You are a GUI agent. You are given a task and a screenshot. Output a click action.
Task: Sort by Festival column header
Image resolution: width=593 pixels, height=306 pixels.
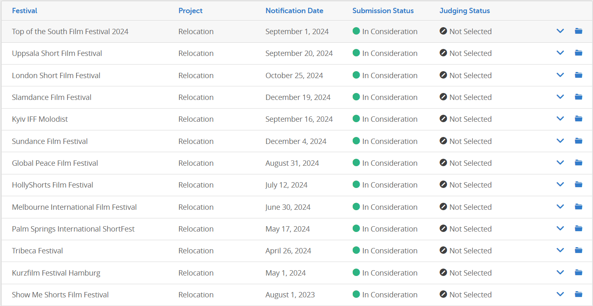click(25, 11)
